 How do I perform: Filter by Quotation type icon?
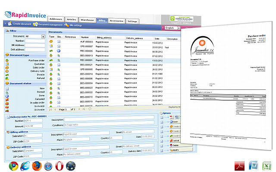(x=7, y=64)
